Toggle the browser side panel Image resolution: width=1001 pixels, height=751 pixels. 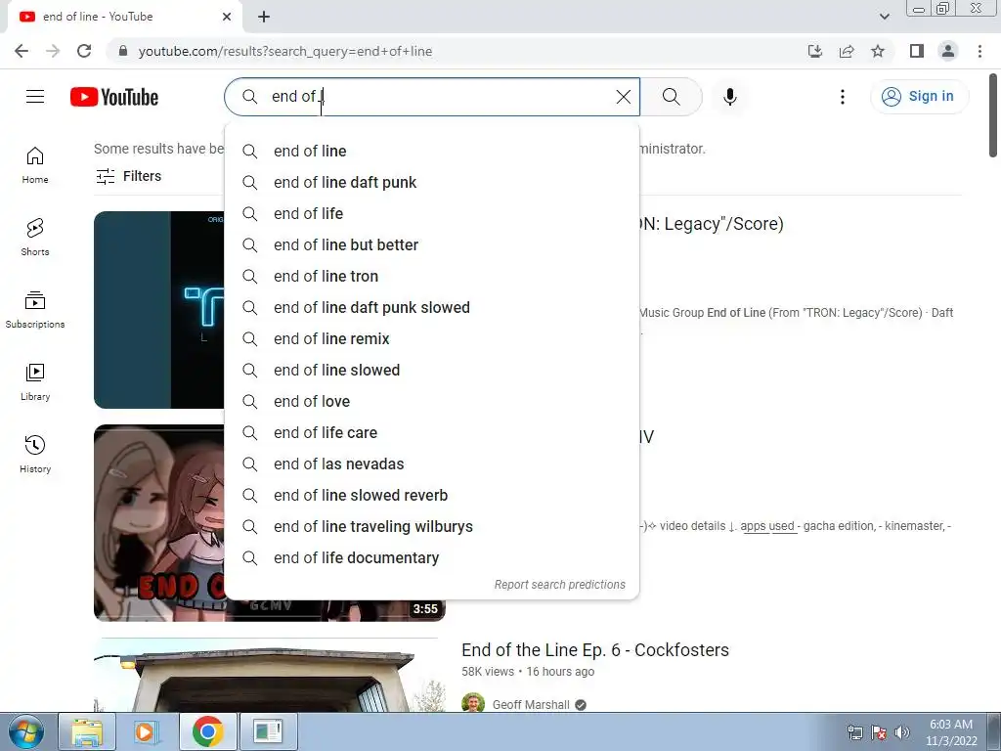917,51
